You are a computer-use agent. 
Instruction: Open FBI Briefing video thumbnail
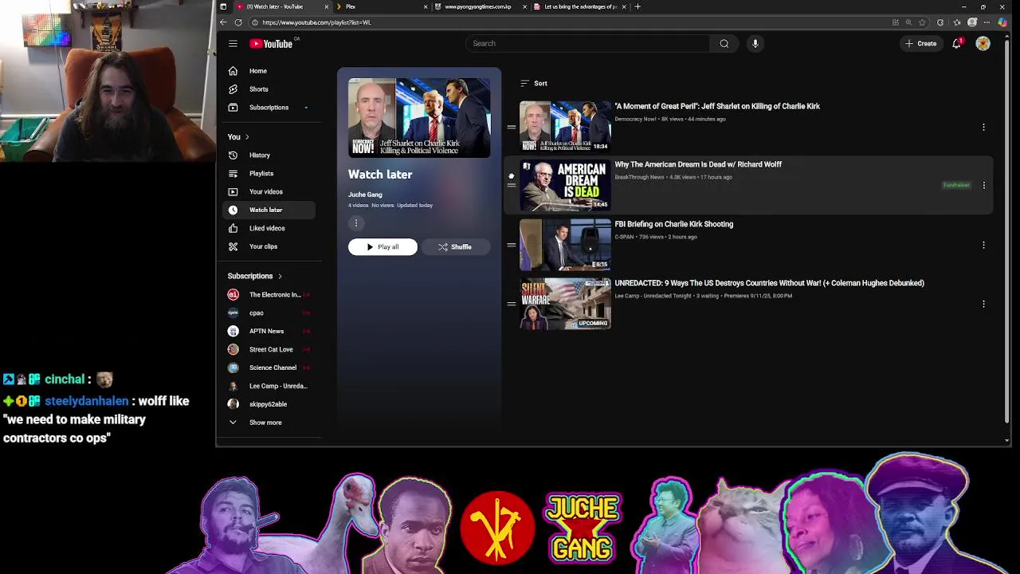pyautogui.click(x=565, y=245)
